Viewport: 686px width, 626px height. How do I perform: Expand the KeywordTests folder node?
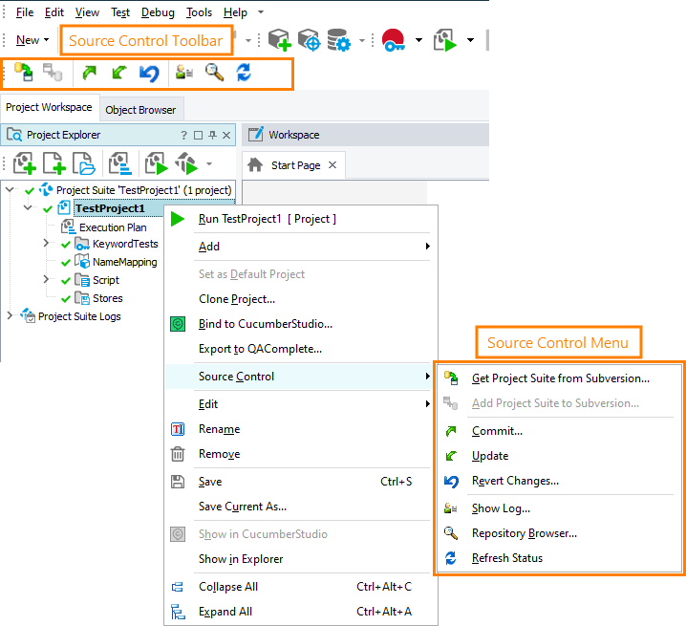click(46, 244)
